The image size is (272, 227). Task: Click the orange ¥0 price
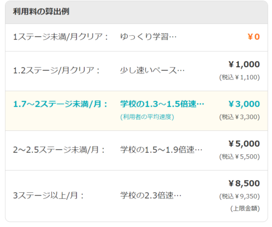254,37
